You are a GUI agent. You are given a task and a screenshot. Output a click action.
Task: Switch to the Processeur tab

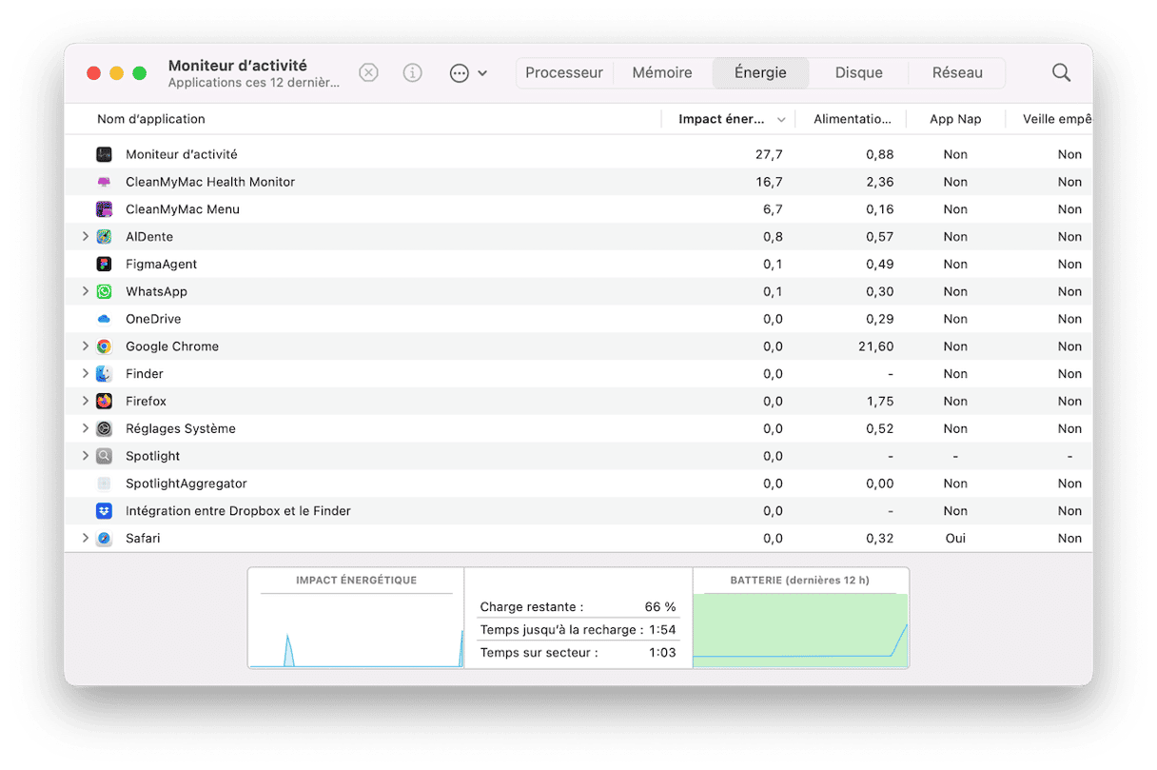[564, 73]
